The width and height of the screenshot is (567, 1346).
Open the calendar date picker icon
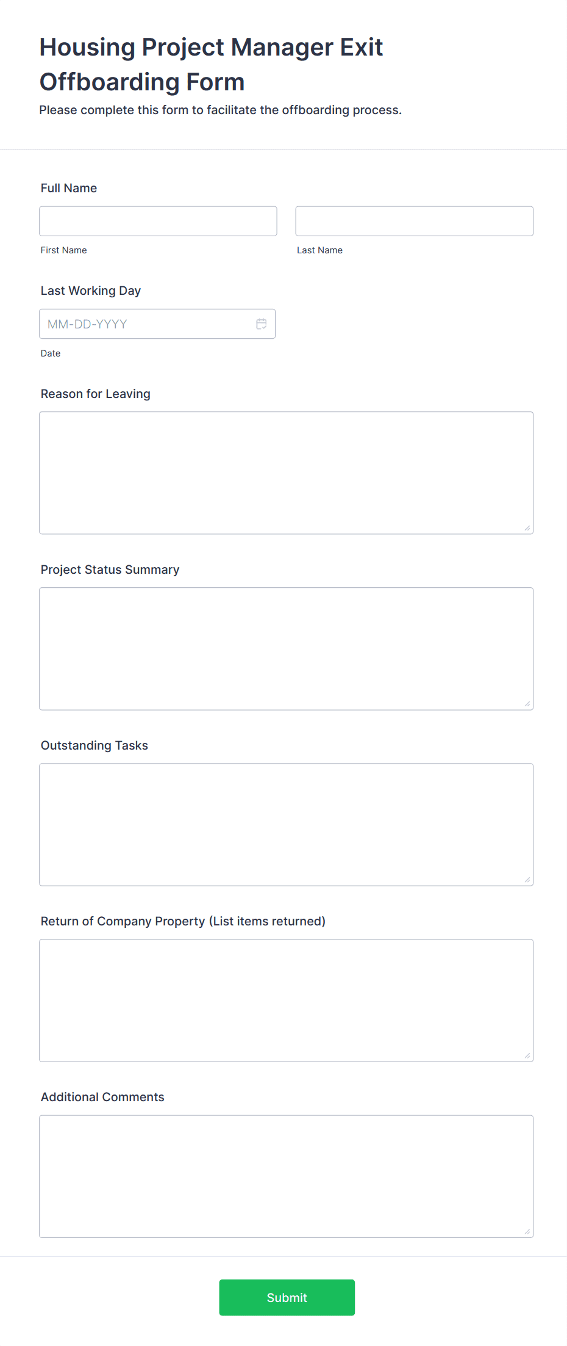click(261, 324)
